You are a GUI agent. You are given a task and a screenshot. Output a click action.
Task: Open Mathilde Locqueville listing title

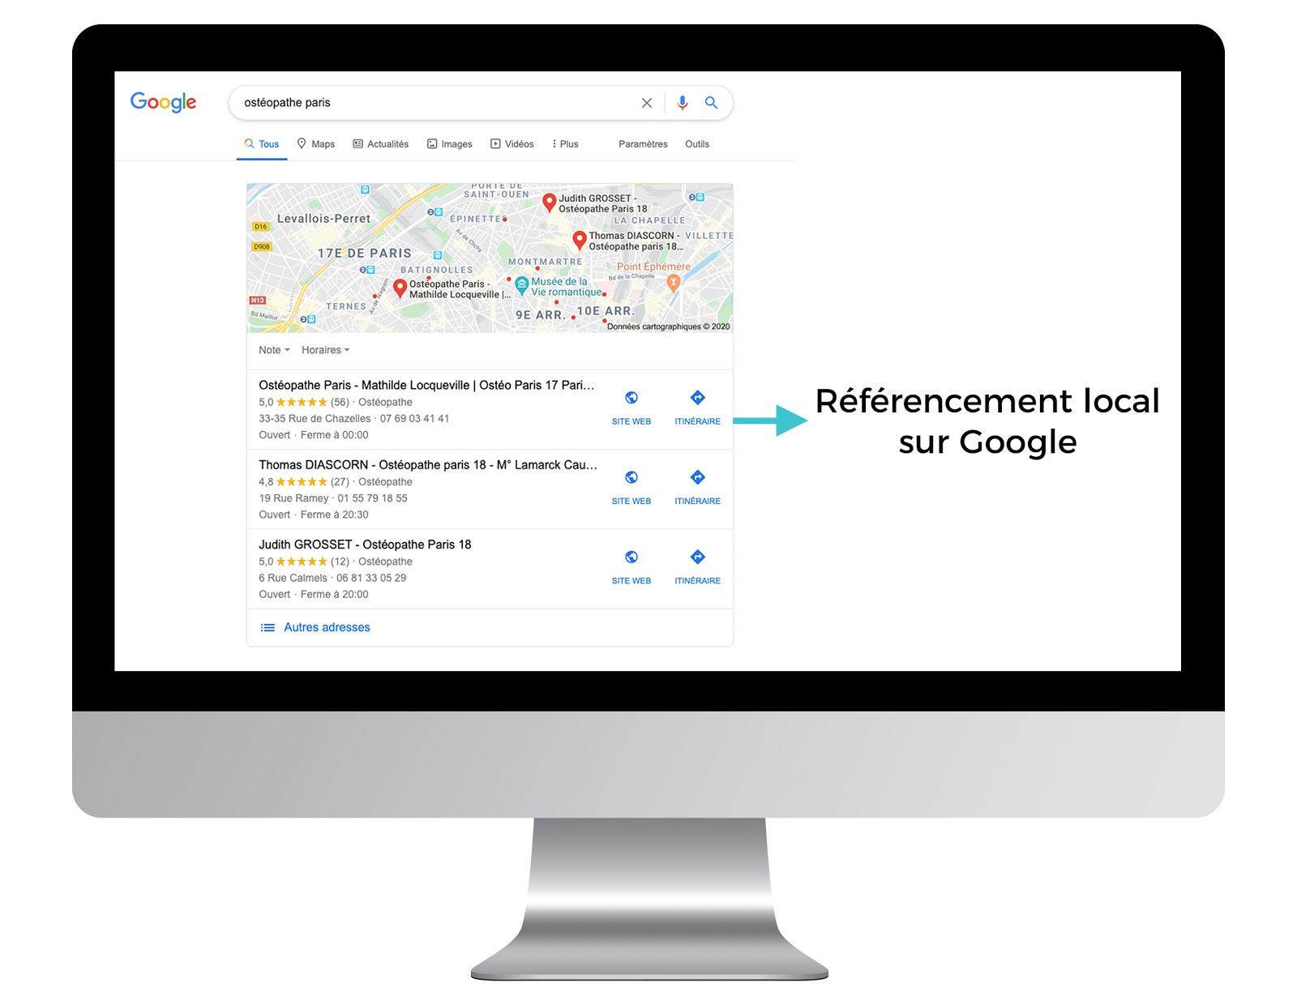pyautogui.click(x=426, y=385)
